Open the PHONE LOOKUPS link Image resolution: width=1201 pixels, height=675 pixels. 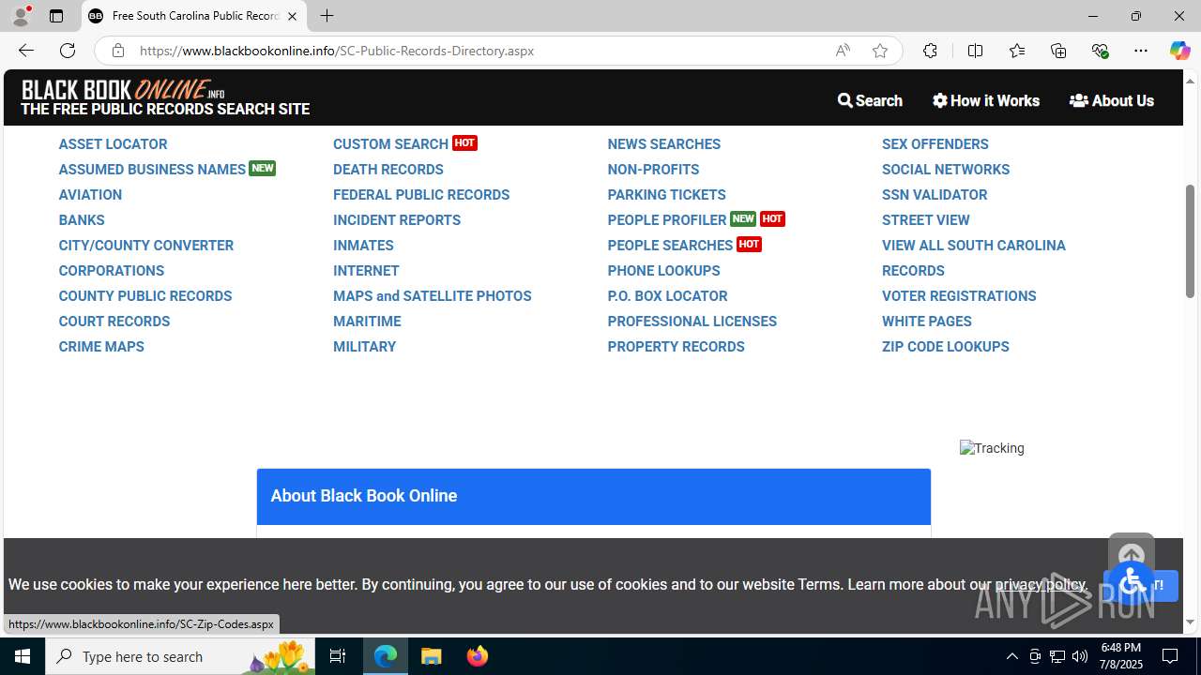click(x=663, y=271)
